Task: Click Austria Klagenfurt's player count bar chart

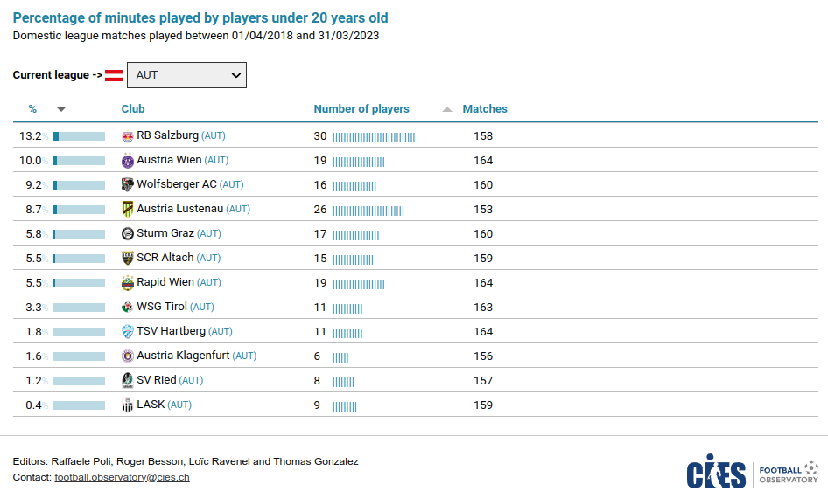Action: [340, 358]
